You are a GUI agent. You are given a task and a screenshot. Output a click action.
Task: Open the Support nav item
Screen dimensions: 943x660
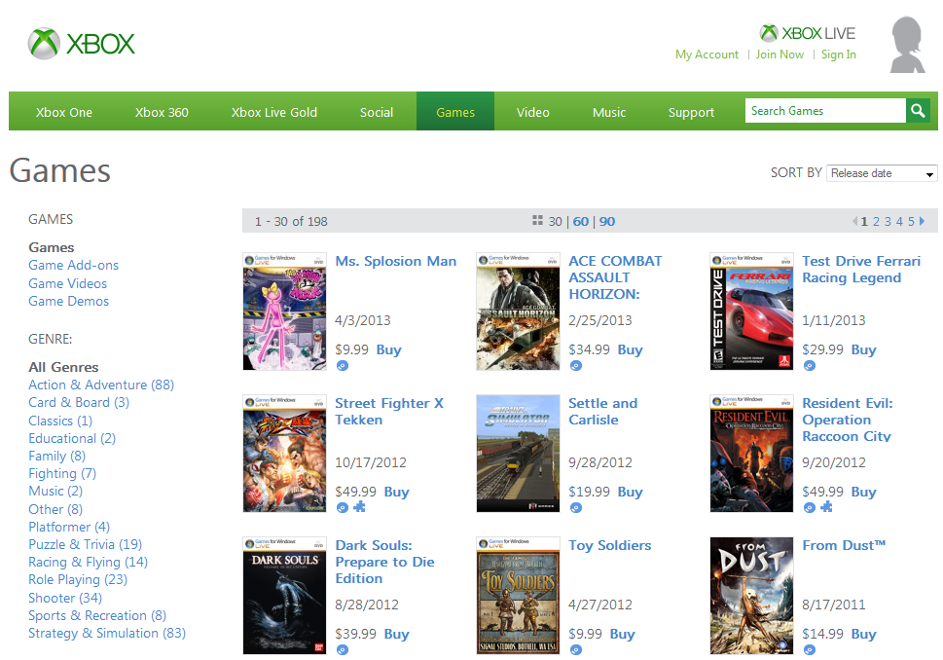pos(691,113)
